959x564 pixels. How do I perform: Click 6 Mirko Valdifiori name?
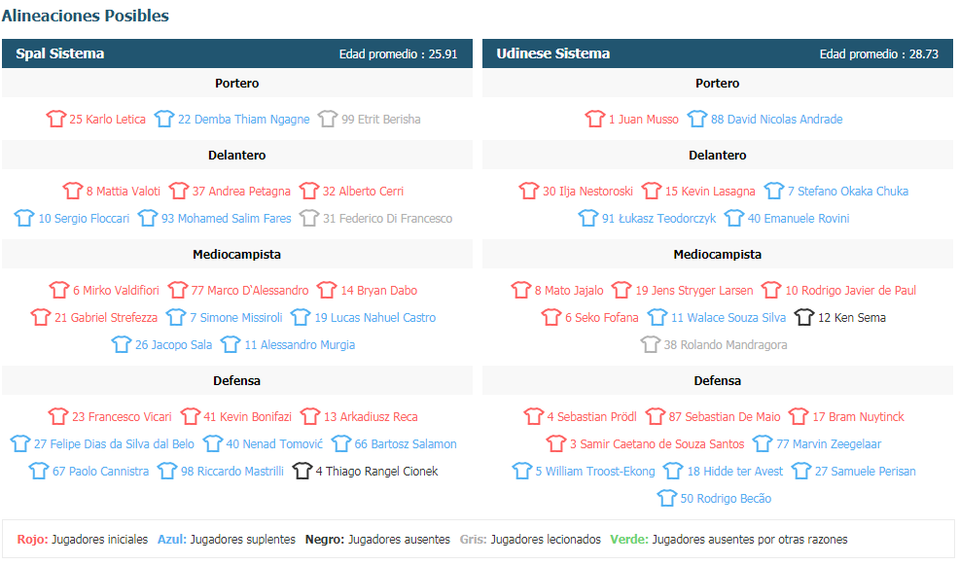116,291
